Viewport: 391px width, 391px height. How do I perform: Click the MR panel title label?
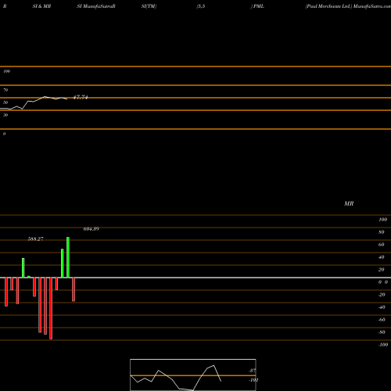[349, 203]
